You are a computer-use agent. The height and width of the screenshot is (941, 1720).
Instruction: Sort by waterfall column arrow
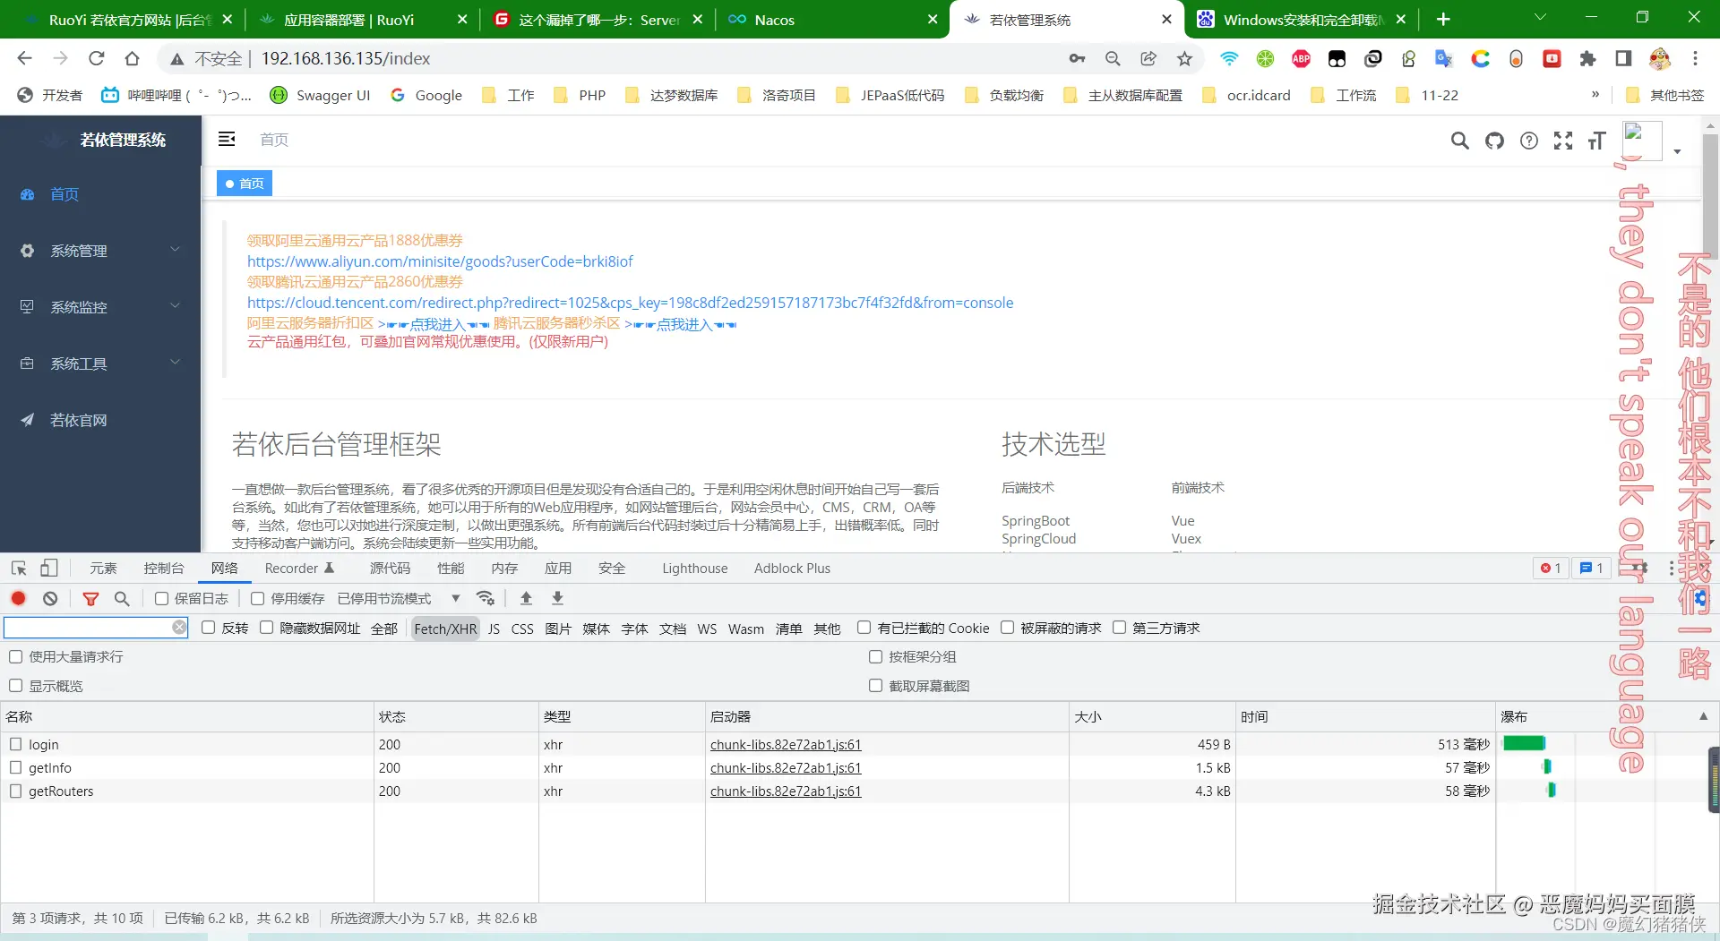[x=1703, y=716]
